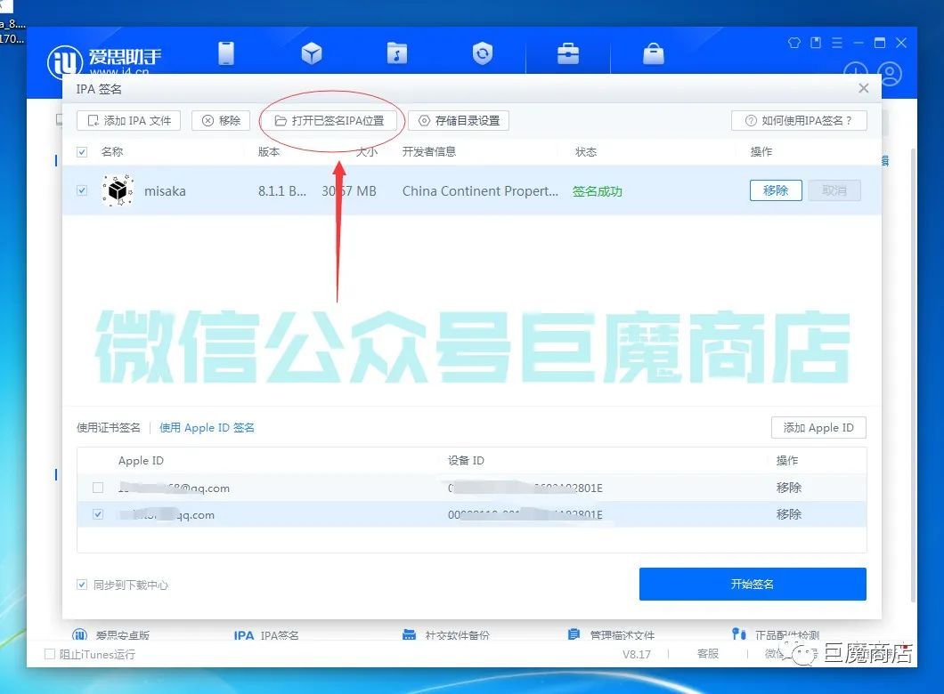
Task: Click the user account avatar icon
Action: (890, 75)
